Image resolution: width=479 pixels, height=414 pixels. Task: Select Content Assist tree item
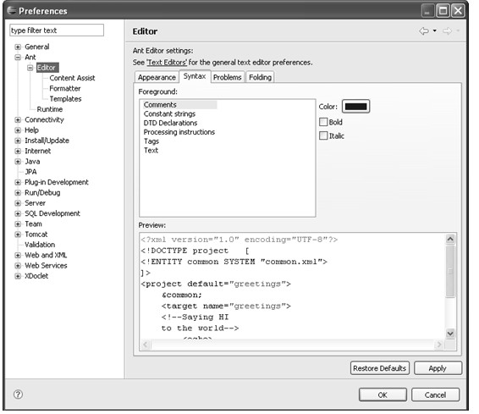click(x=72, y=78)
